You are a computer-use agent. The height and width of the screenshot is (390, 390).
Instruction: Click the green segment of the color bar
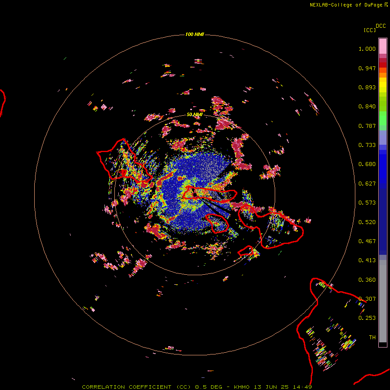click(x=383, y=118)
